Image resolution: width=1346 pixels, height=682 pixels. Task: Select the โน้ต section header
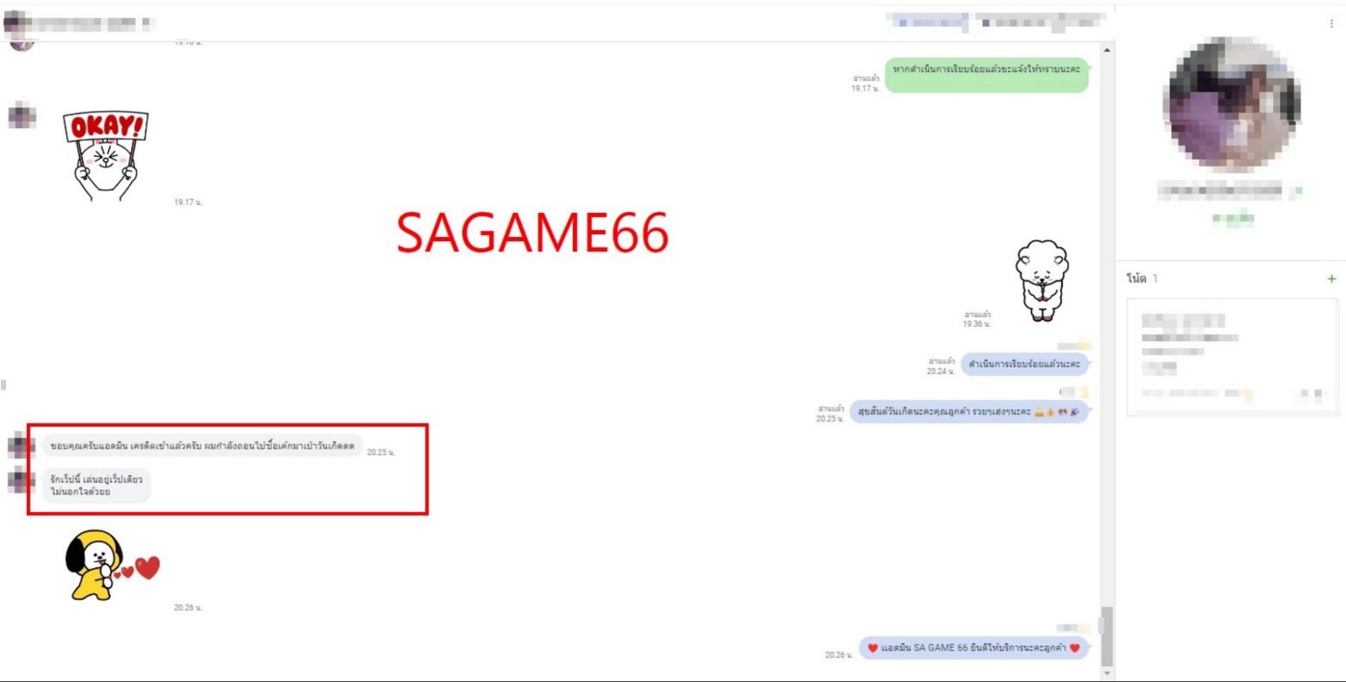tap(1136, 279)
